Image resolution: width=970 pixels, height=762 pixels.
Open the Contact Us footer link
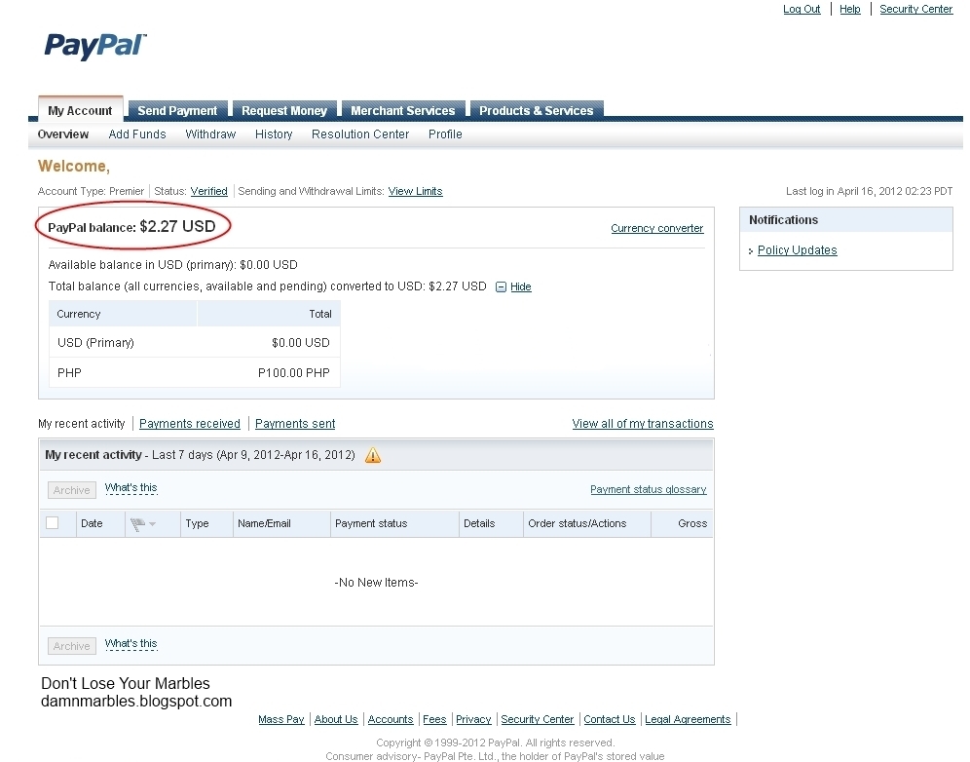tap(610, 719)
